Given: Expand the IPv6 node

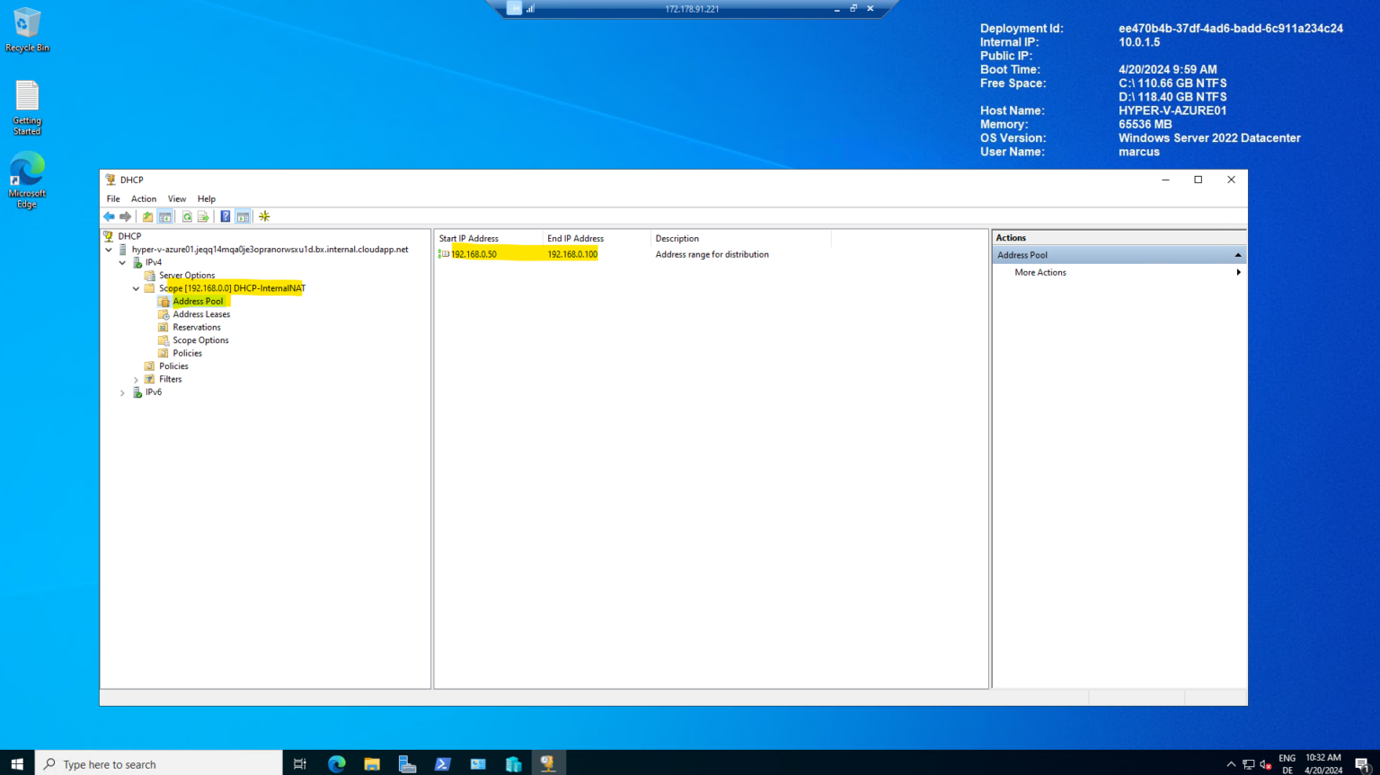Looking at the screenshot, I should tap(122, 392).
